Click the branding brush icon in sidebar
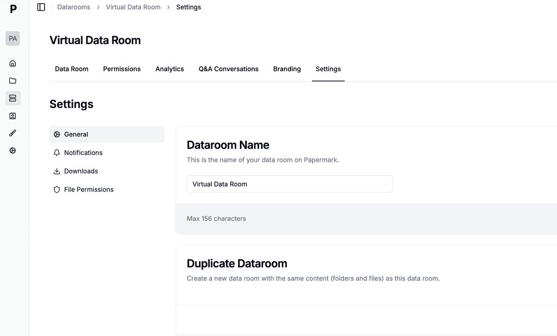Image resolution: width=557 pixels, height=336 pixels. click(x=13, y=133)
